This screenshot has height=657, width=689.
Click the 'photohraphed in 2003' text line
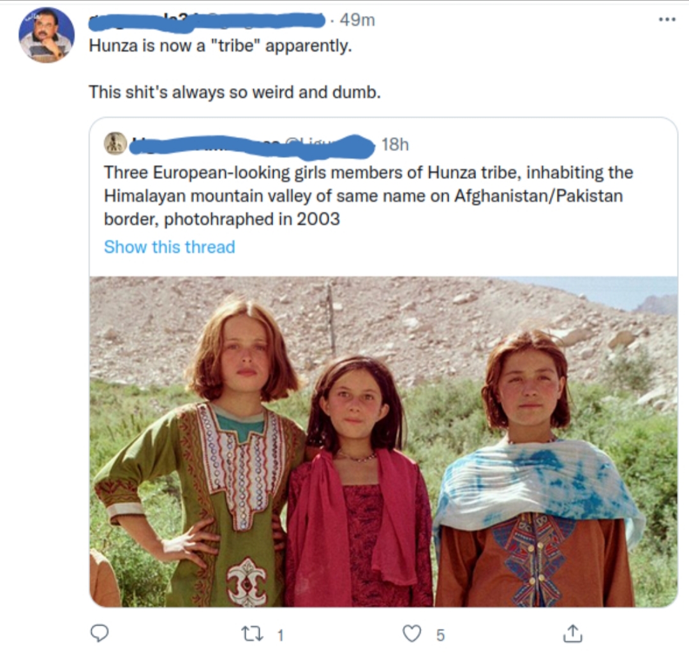252,219
